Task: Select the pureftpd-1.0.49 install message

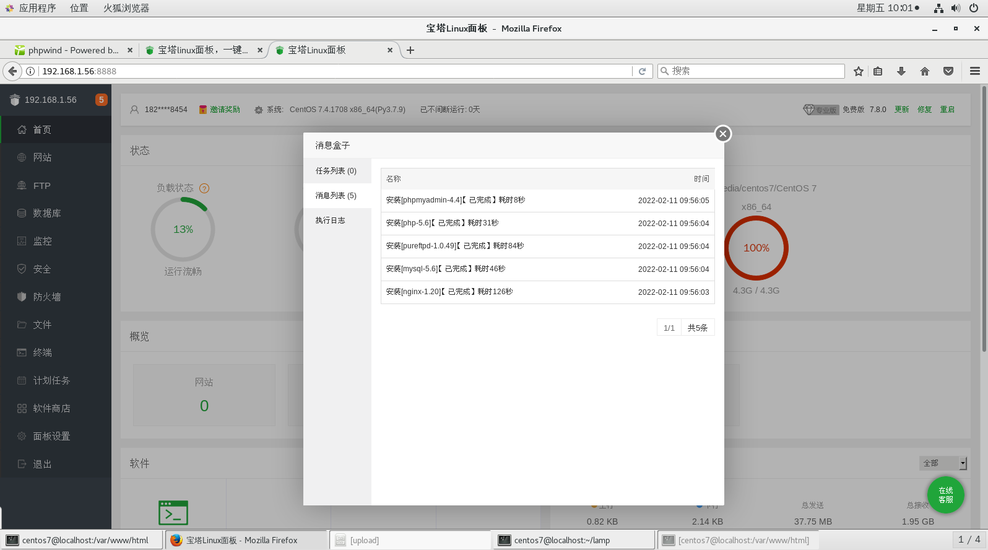Action: click(548, 247)
